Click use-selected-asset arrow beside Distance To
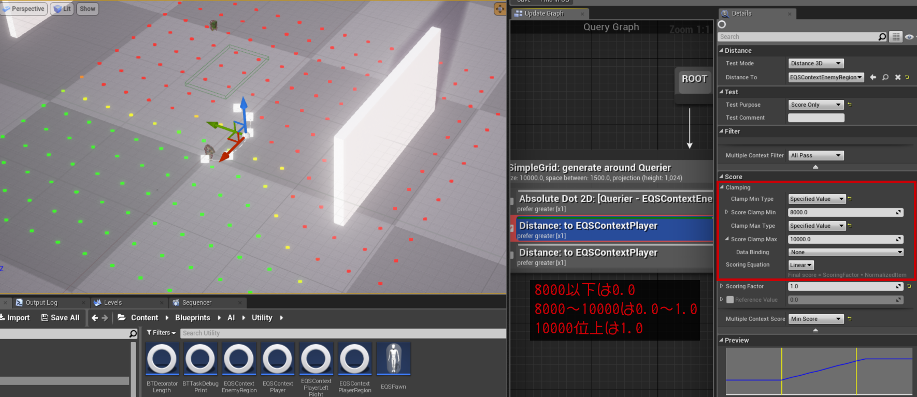The height and width of the screenshot is (397, 917). coord(873,77)
